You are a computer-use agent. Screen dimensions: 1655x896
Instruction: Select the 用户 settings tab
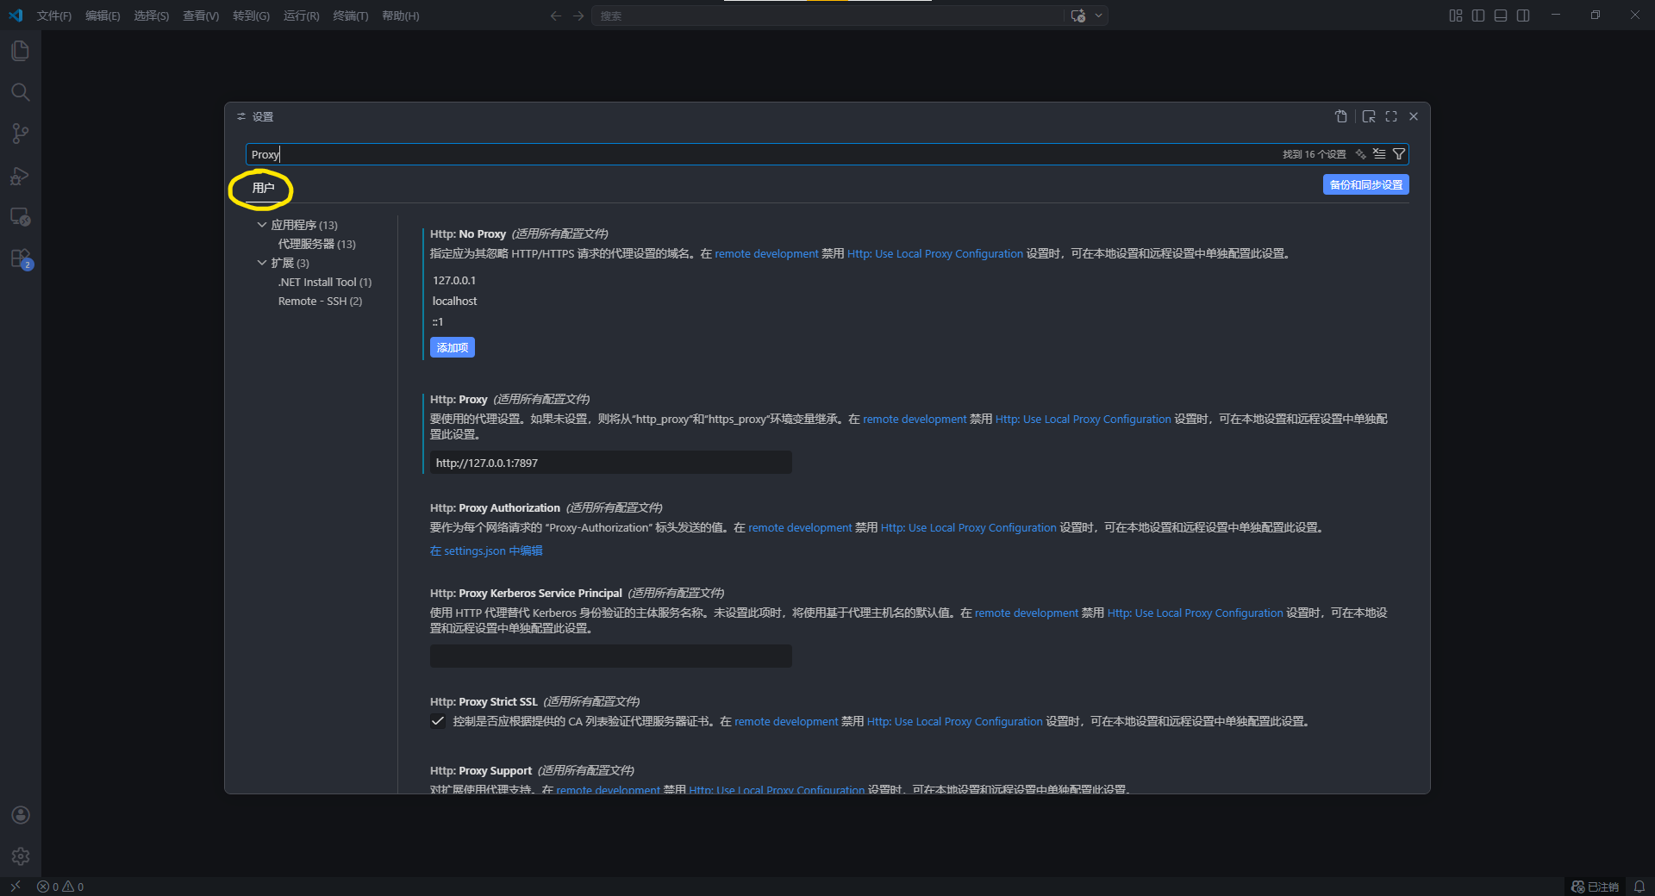[x=263, y=188]
